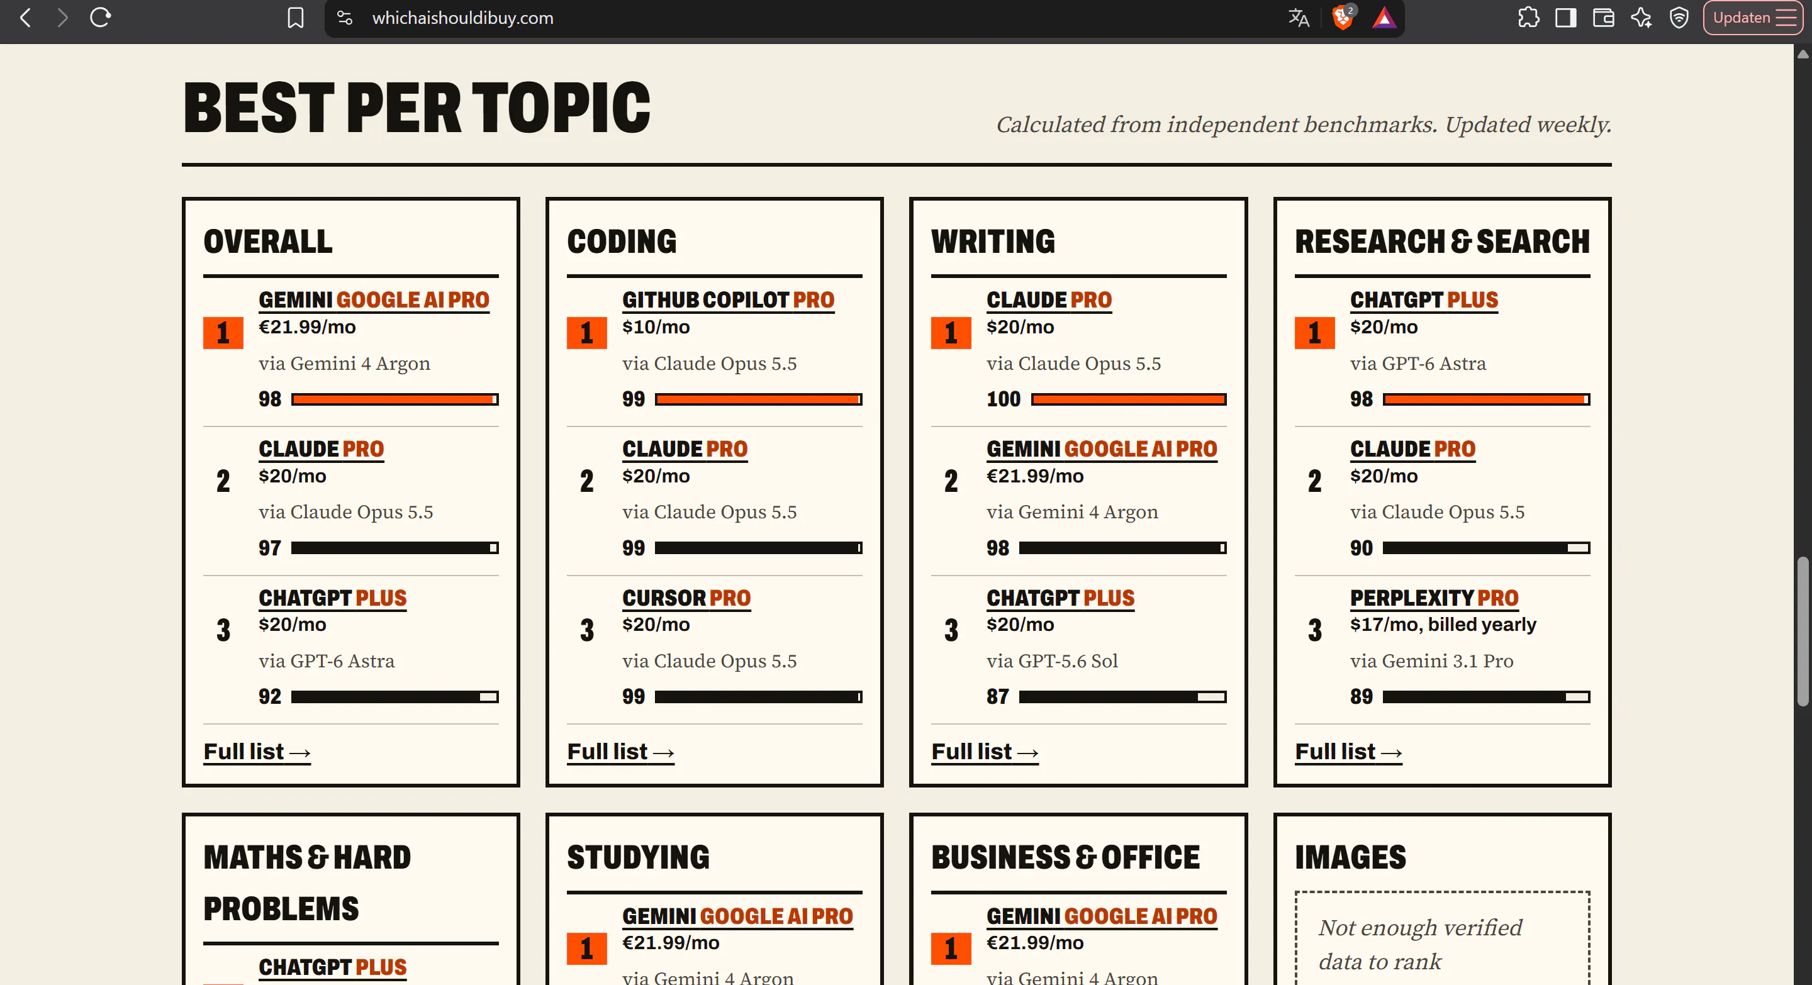
Task: Open site settings icon in address bar
Action: click(345, 18)
